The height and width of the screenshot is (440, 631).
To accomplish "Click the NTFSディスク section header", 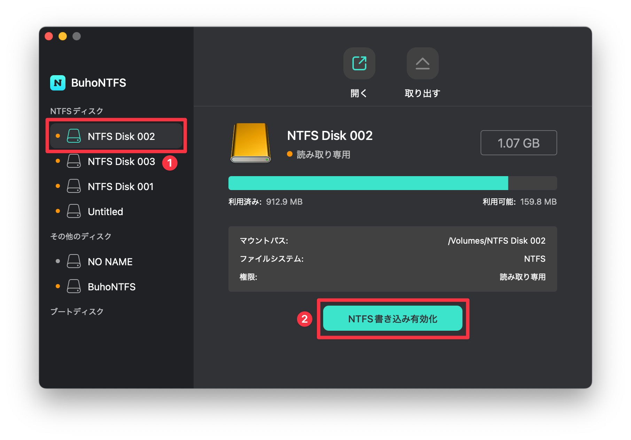I will (x=77, y=111).
